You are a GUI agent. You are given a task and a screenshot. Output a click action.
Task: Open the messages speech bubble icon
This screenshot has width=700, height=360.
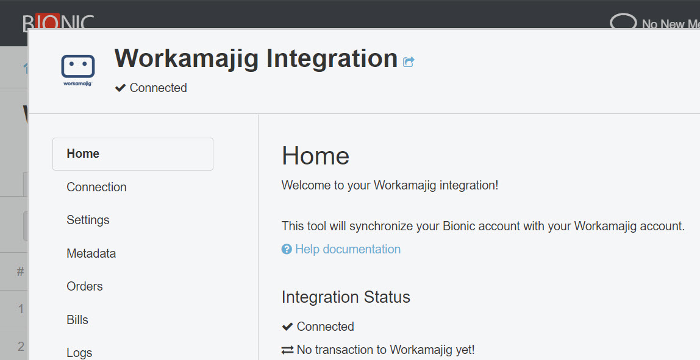point(623,22)
